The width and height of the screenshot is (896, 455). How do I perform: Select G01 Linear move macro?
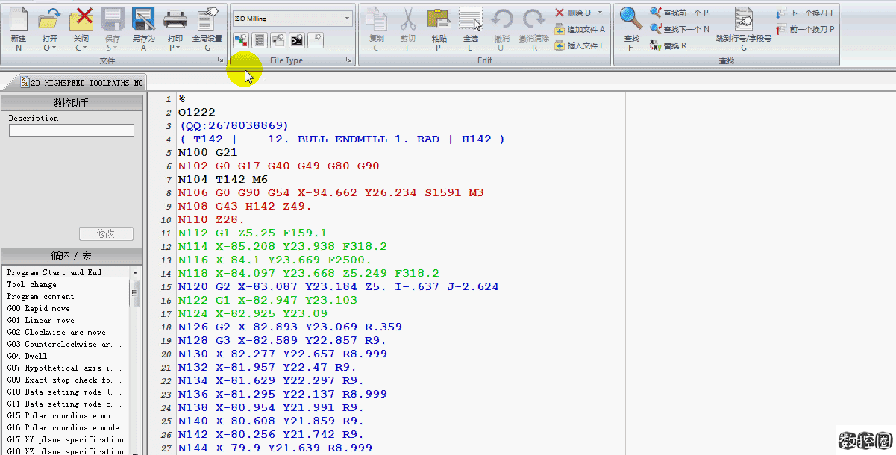(x=41, y=320)
